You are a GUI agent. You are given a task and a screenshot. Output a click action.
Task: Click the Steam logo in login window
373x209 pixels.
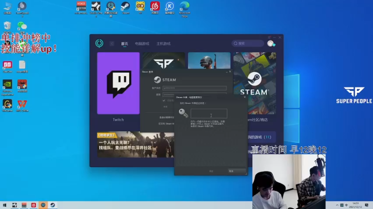tap(157, 79)
